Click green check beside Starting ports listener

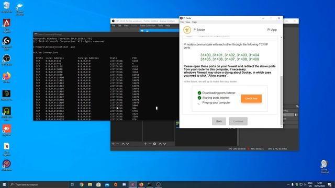[199, 98]
